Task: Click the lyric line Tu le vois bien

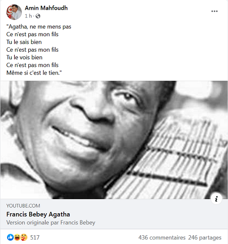Action: tap(24, 57)
